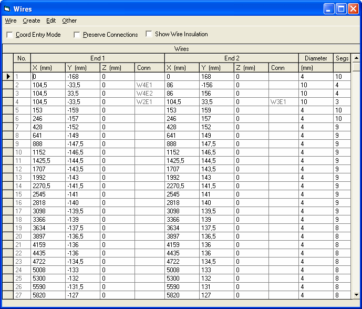This screenshot has width=362, height=309.
Task: Click End 2 Y value -156 in wire 2
Action: [x=216, y=85]
